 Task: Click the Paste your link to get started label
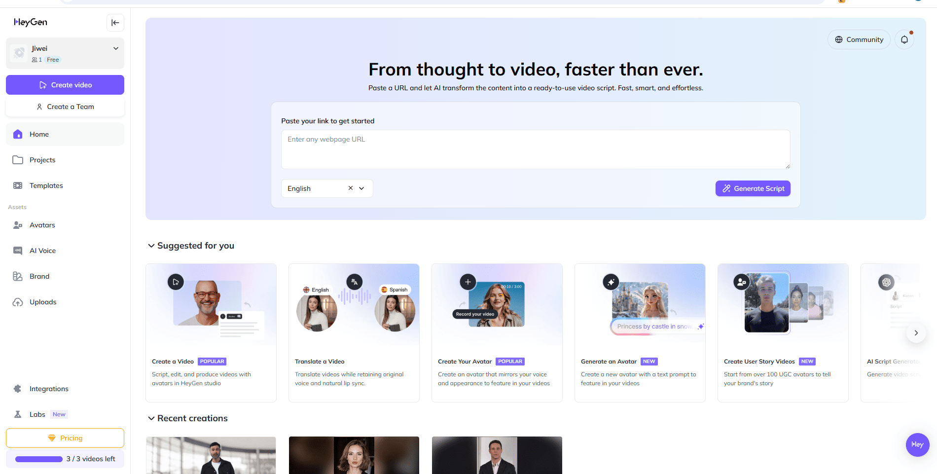click(x=328, y=121)
